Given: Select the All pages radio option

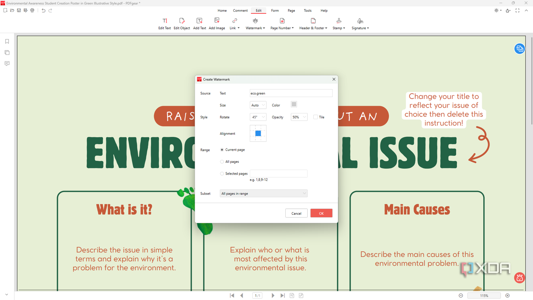Looking at the screenshot, I should 222,162.
